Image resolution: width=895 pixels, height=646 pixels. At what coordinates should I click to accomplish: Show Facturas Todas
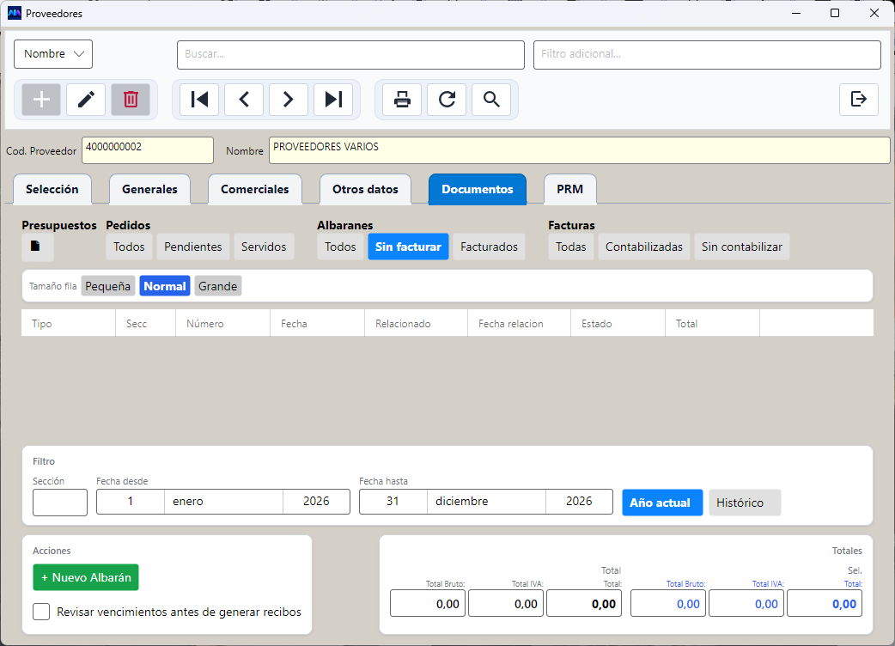point(571,247)
